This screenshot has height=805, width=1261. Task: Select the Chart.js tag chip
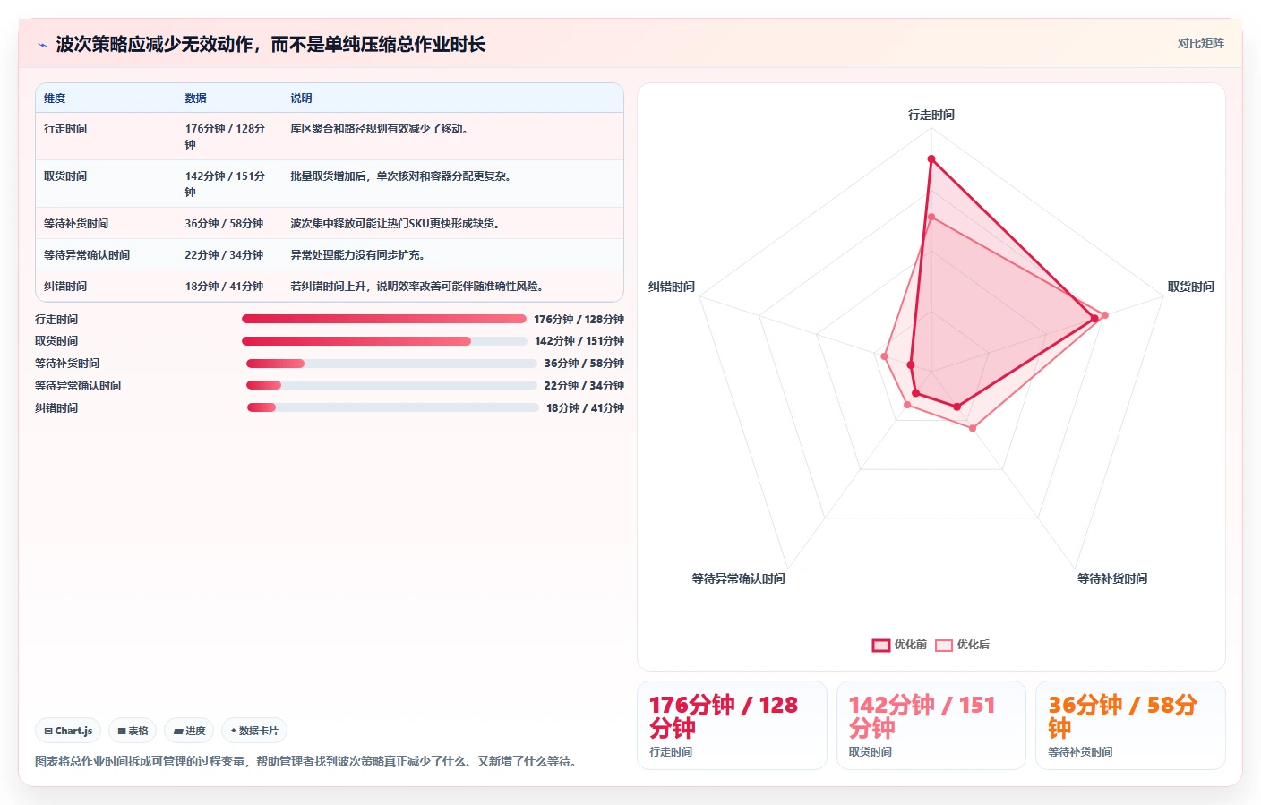pyautogui.click(x=68, y=731)
